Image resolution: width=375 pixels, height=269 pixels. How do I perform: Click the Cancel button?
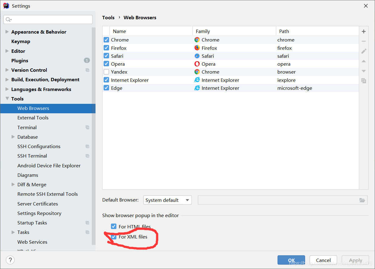pos(323,260)
